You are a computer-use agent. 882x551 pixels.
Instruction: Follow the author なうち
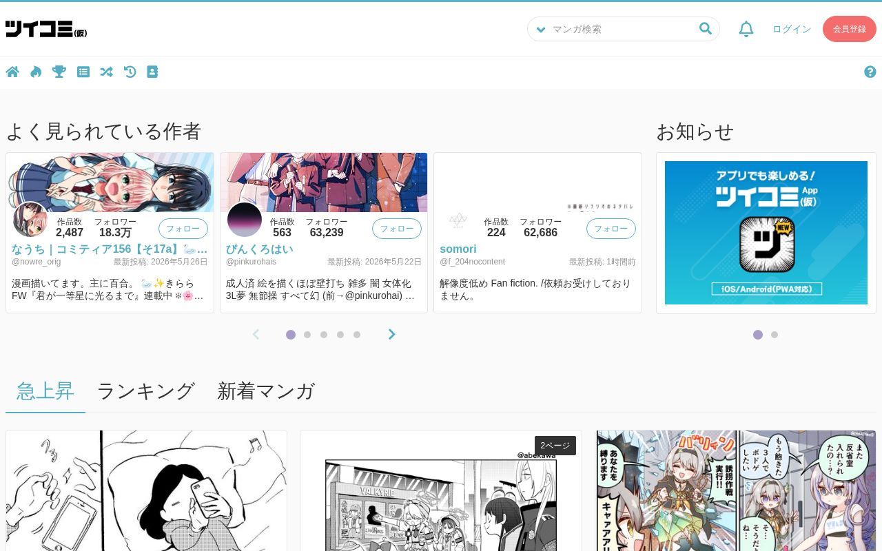pyautogui.click(x=183, y=229)
